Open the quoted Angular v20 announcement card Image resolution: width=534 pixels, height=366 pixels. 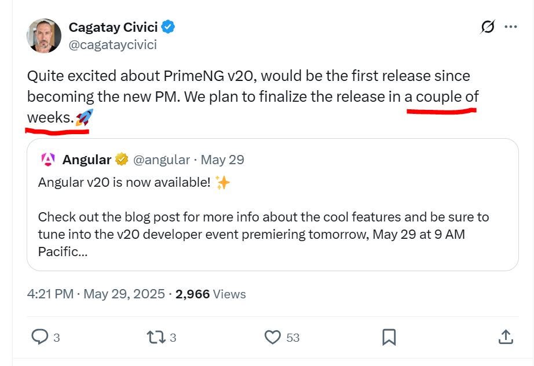[272, 205]
